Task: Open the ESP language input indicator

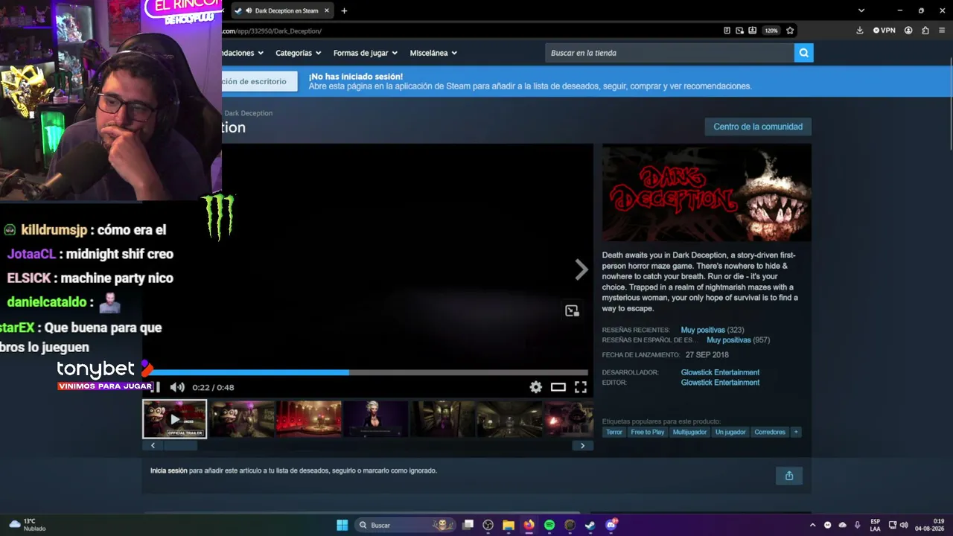Action: point(875,525)
